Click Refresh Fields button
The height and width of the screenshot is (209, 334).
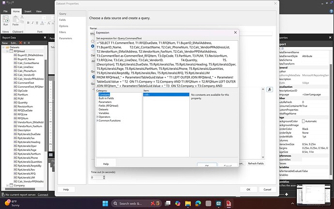tap(256, 163)
